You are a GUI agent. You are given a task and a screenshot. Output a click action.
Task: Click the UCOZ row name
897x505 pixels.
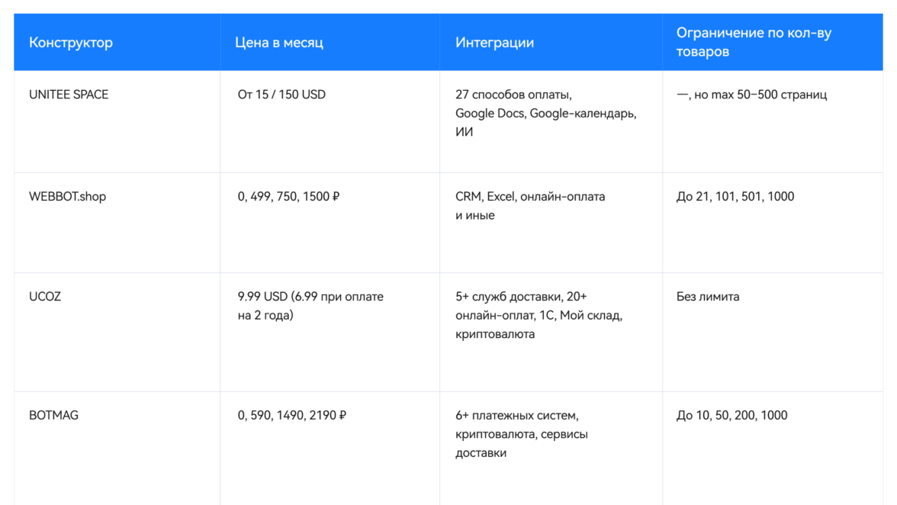pos(45,296)
